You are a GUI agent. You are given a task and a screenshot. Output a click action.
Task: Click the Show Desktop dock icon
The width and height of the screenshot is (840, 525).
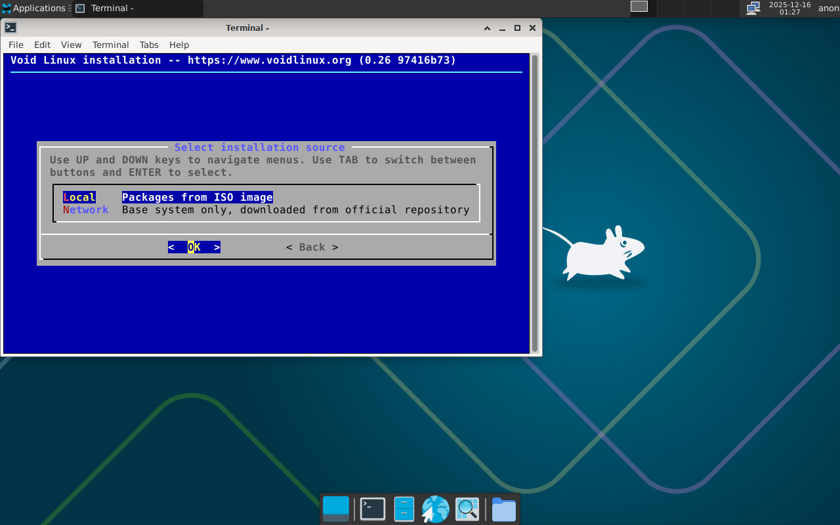coord(336,509)
